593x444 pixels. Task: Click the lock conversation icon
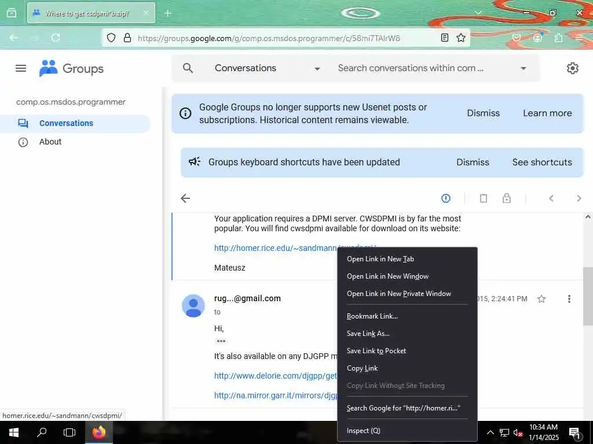tap(506, 198)
